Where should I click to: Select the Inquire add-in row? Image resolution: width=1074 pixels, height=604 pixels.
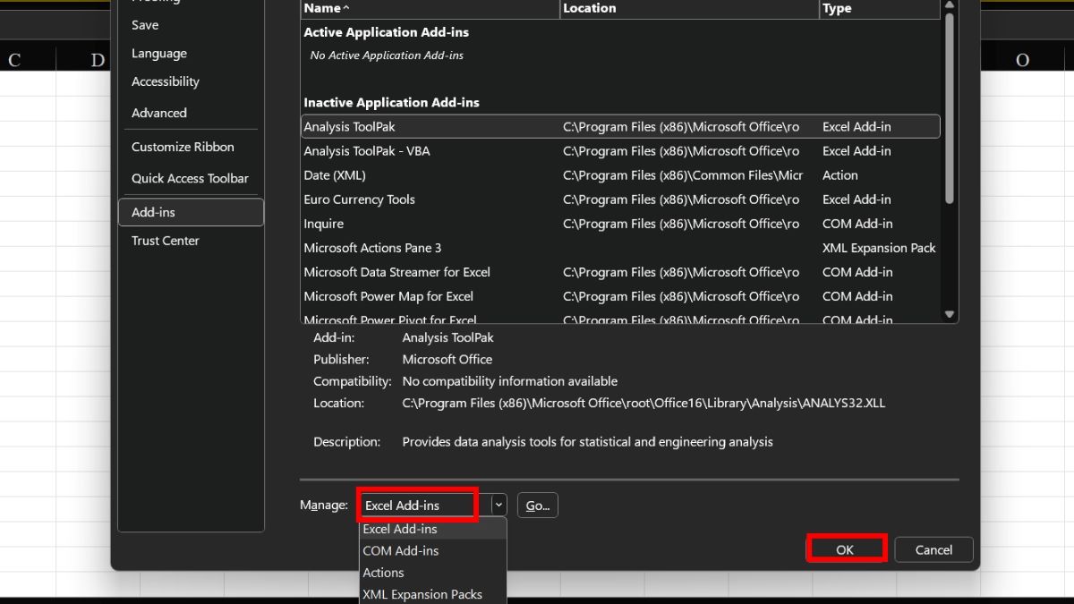620,224
